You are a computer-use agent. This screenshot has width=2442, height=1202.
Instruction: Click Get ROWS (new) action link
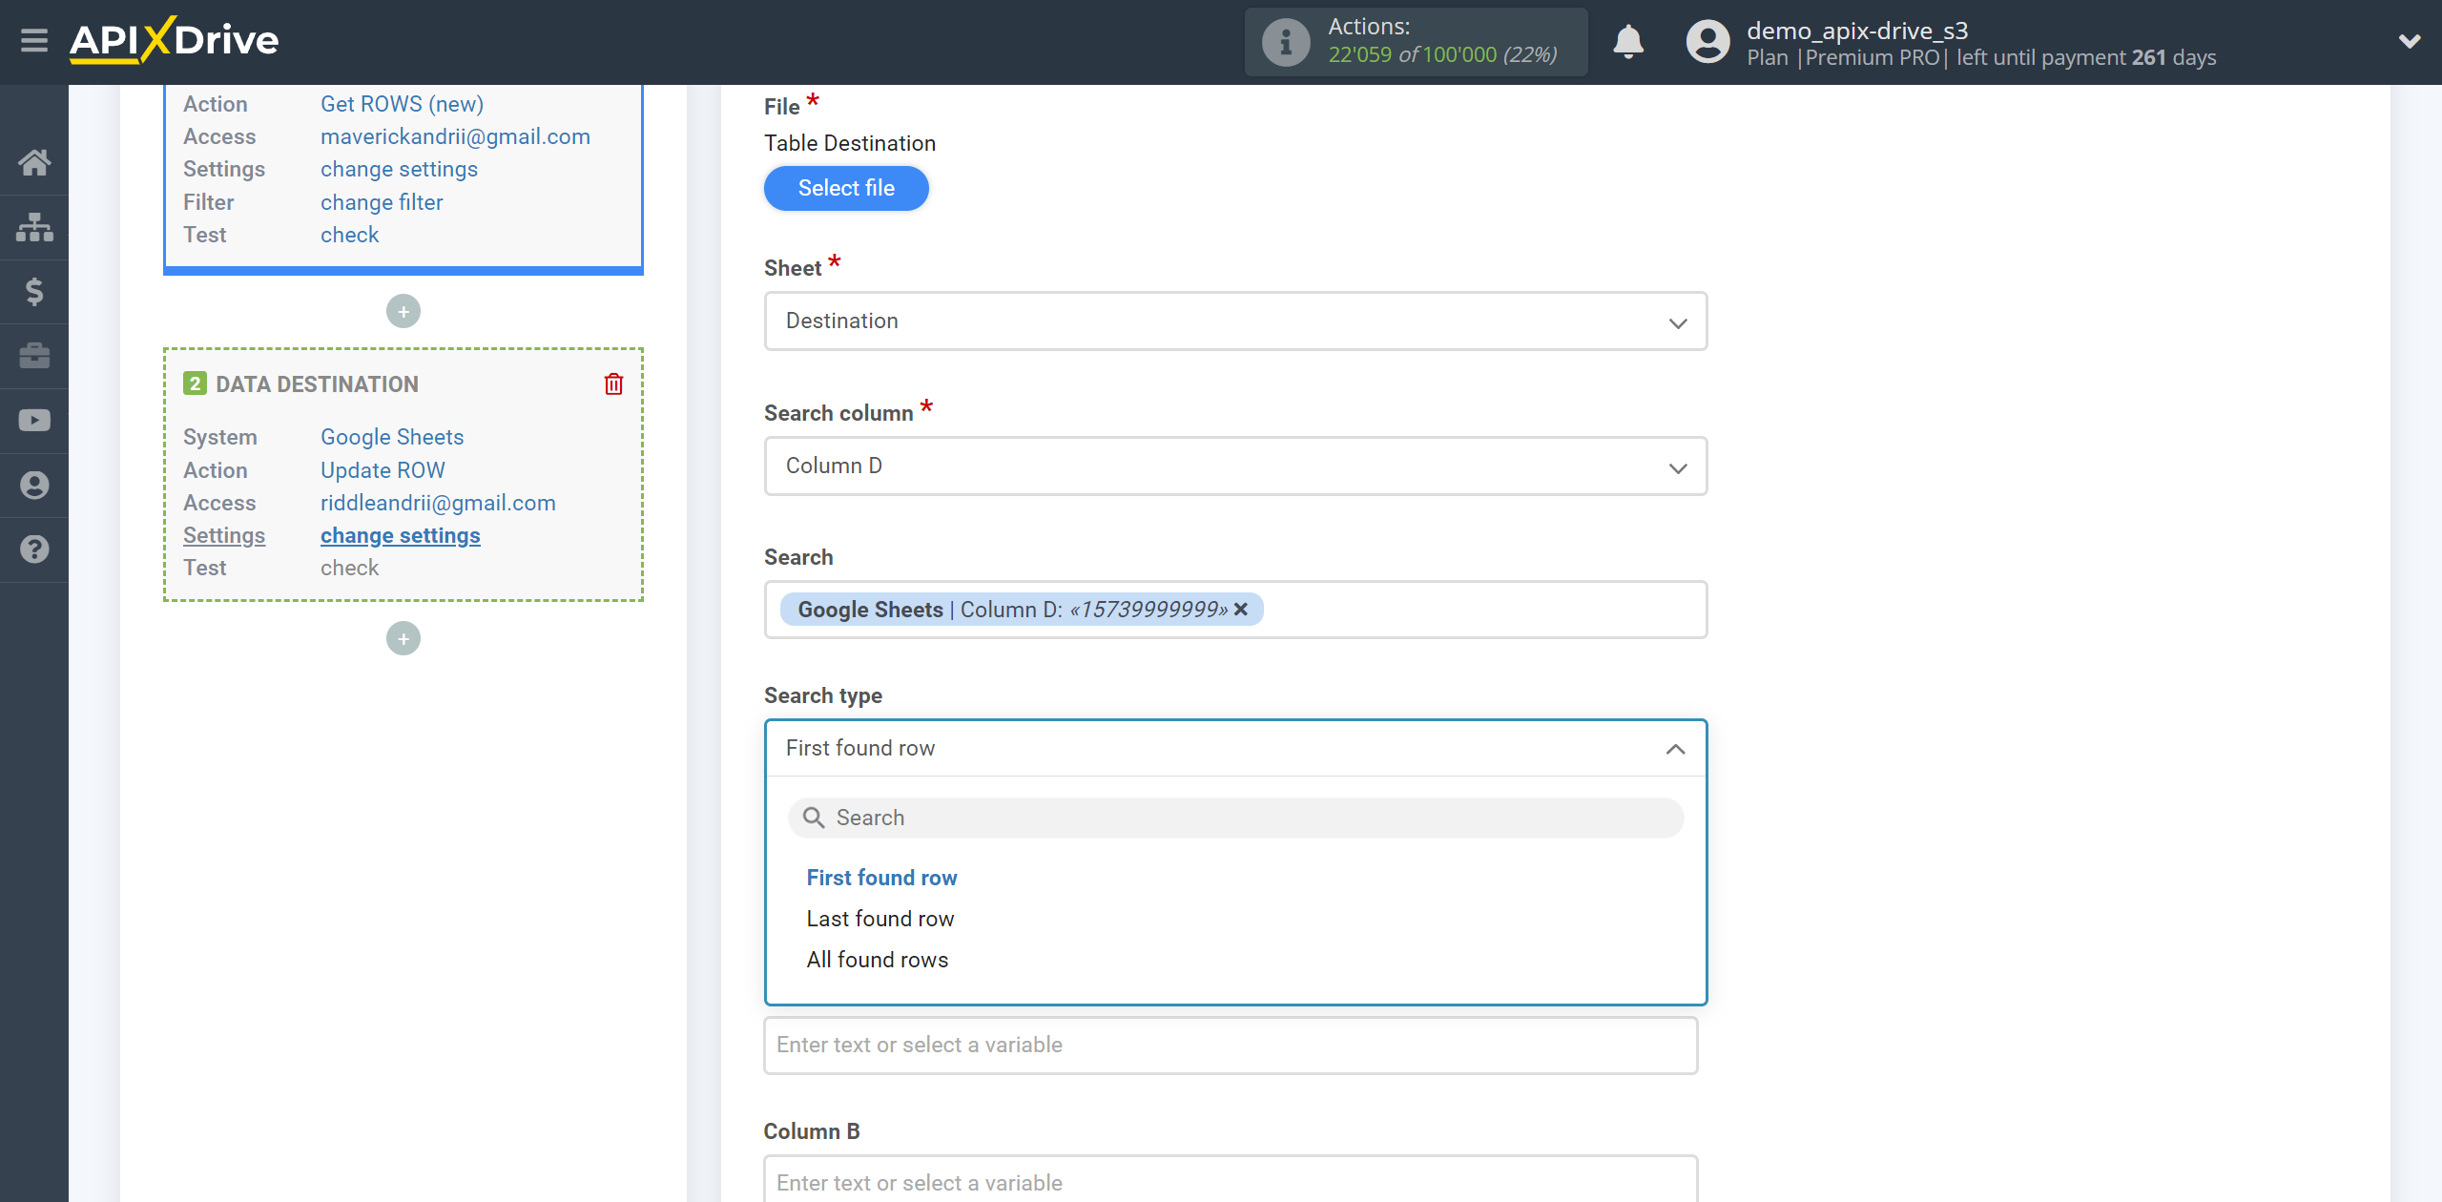coord(402,104)
